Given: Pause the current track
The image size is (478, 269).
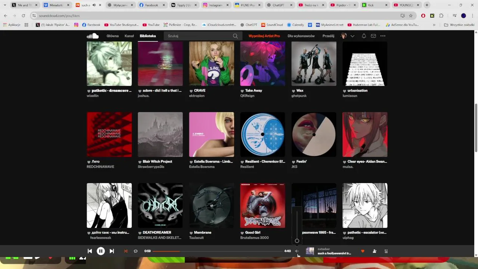Looking at the screenshot, I should (x=101, y=251).
